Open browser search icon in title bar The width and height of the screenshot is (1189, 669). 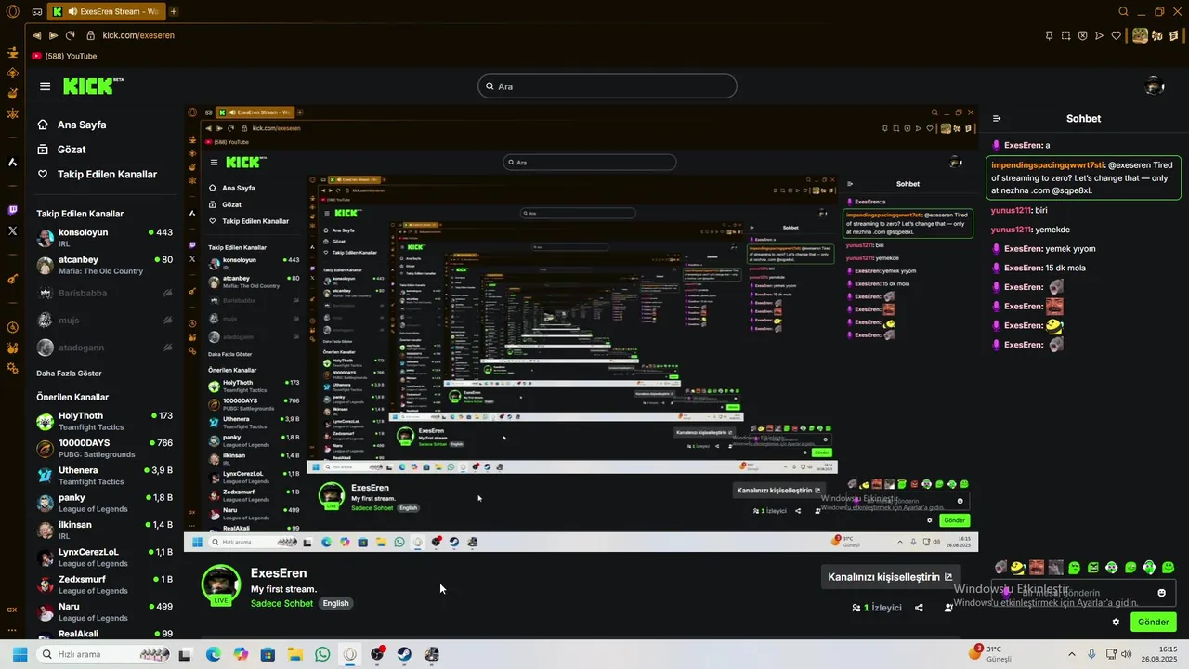(1124, 12)
